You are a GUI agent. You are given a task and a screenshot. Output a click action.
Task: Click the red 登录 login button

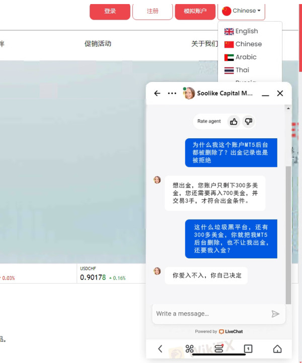[x=110, y=12]
